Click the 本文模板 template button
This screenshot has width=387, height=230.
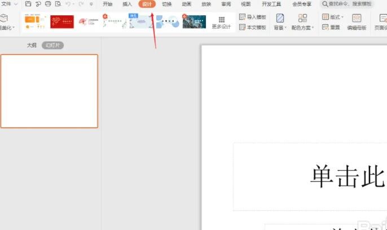[x=252, y=27]
